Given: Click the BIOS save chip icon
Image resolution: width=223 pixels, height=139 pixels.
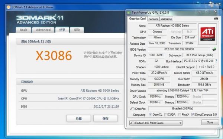Looking at the screenshot, I should (214, 49).
